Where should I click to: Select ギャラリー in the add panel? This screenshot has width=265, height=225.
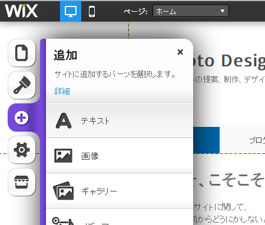point(120,191)
